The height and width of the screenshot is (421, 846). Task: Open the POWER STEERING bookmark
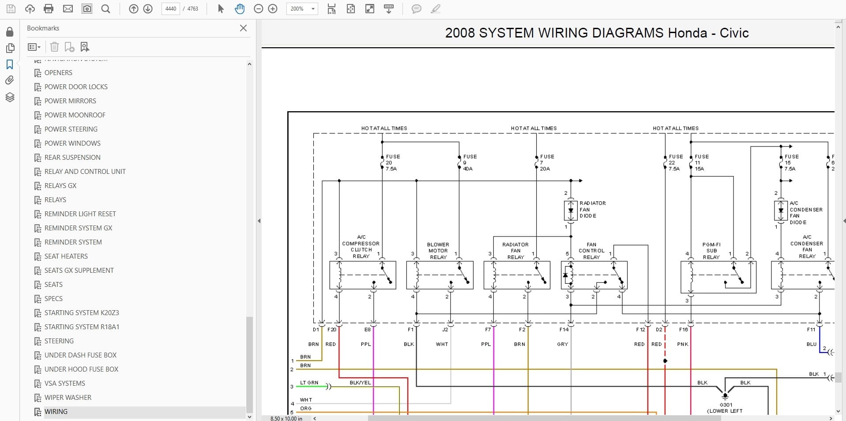tap(71, 129)
